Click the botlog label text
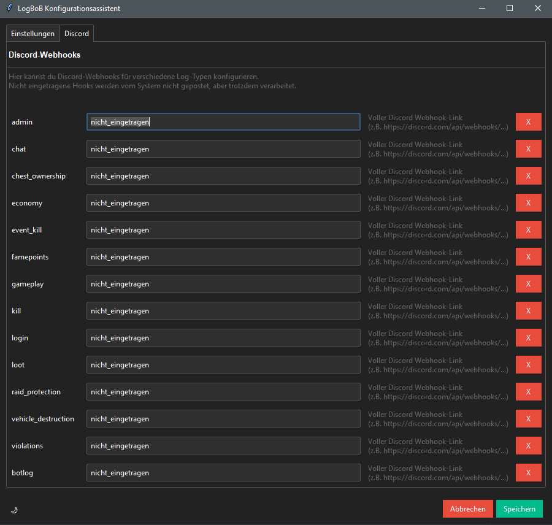This screenshot has height=525, width=552. pyautogui.click(x=22, y=473)
